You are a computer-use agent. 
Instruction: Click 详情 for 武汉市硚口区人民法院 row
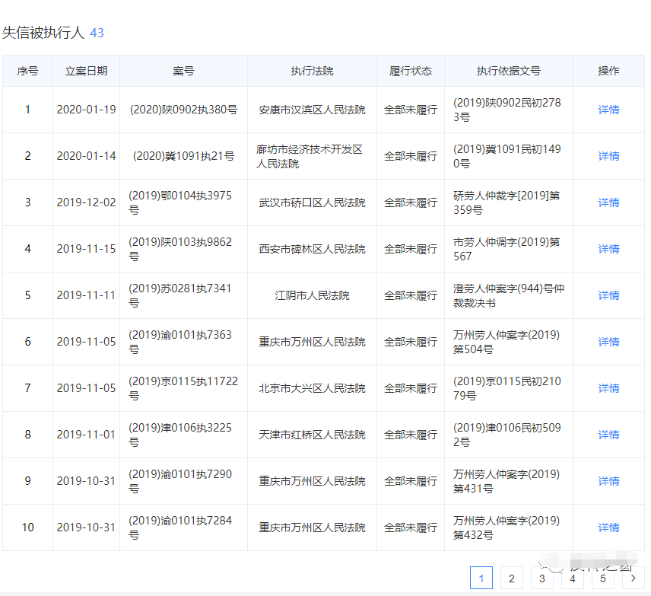click(608, 202)
